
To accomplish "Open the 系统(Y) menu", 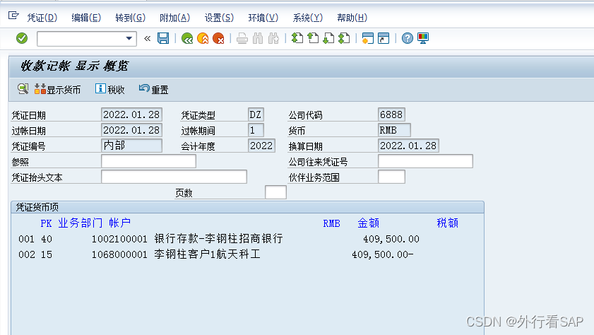I will tap(308, 18).
